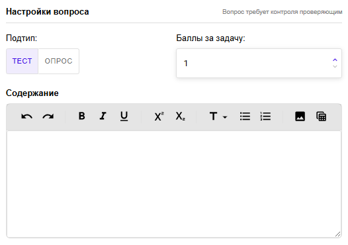Toggle bold formatting
This screenshot has height=245, width=348.
point(81,116)
